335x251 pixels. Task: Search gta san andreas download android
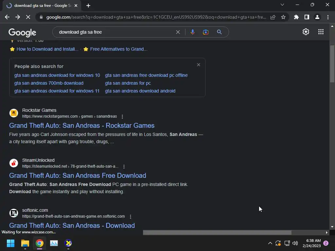click(x=140, y=91)
